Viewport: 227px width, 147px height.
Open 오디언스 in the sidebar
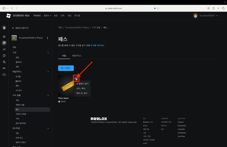[x=19, y=90]
